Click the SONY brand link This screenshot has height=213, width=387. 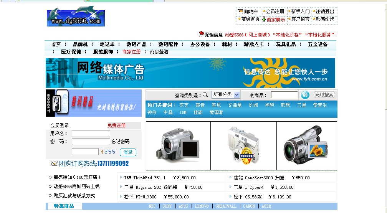pyautogui.click(x=167, y=206)
